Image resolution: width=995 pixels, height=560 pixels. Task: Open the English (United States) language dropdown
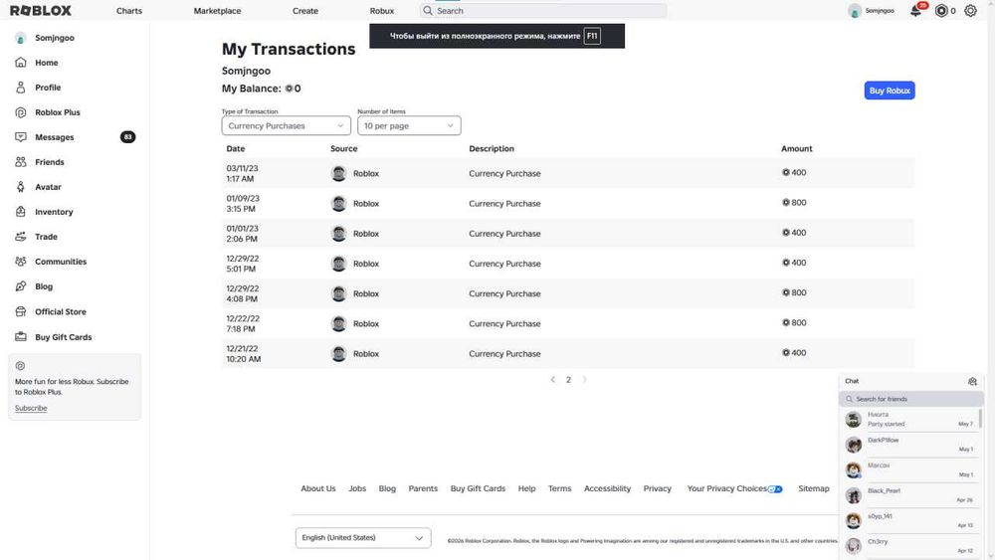pos(363,538)
